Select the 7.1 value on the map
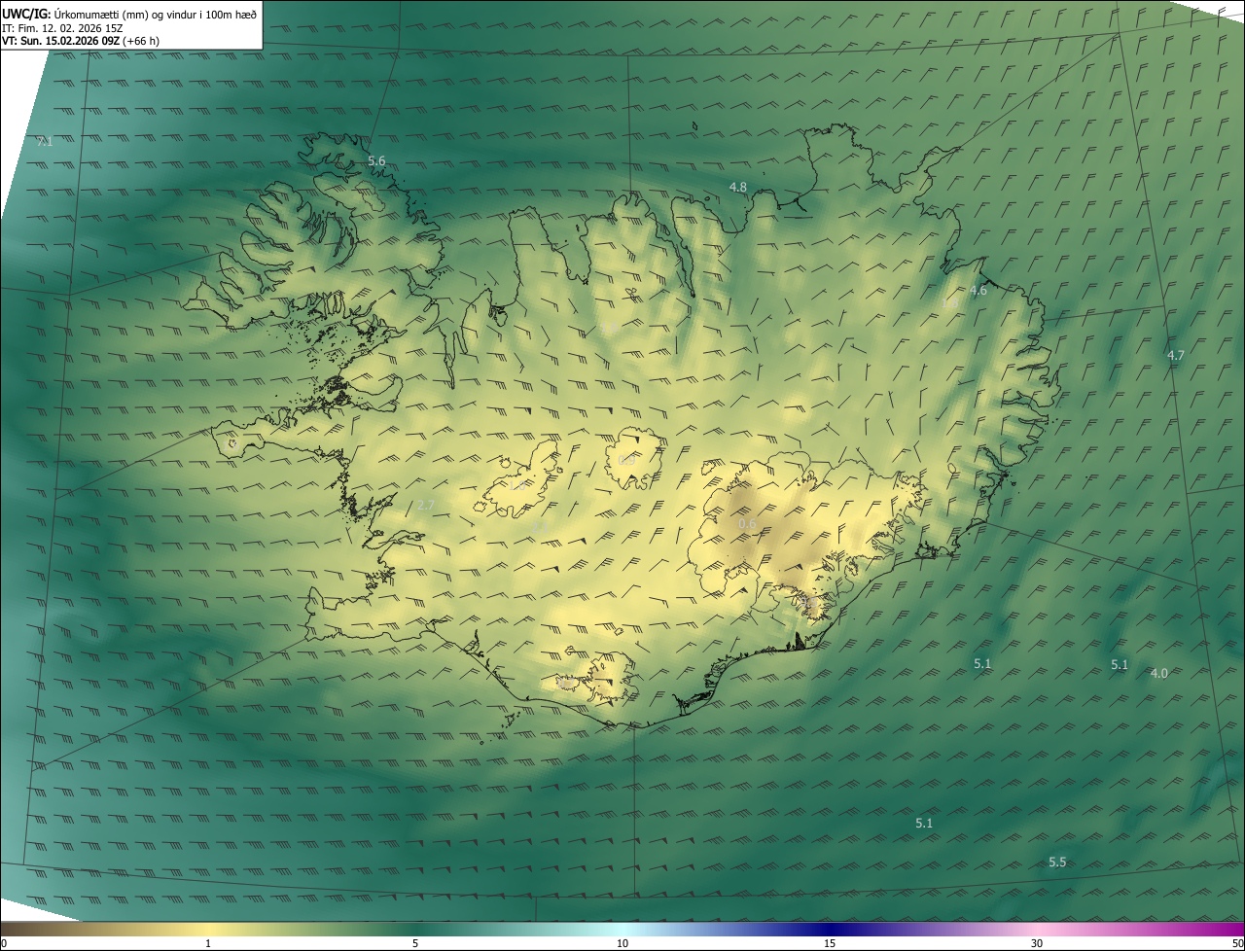 tap(45, 142)
